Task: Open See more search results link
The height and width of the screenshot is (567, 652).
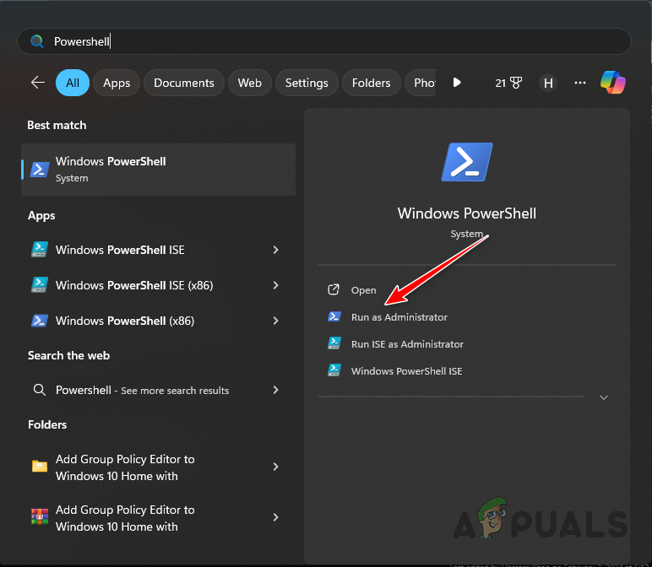Action: [x=175, y=391]
